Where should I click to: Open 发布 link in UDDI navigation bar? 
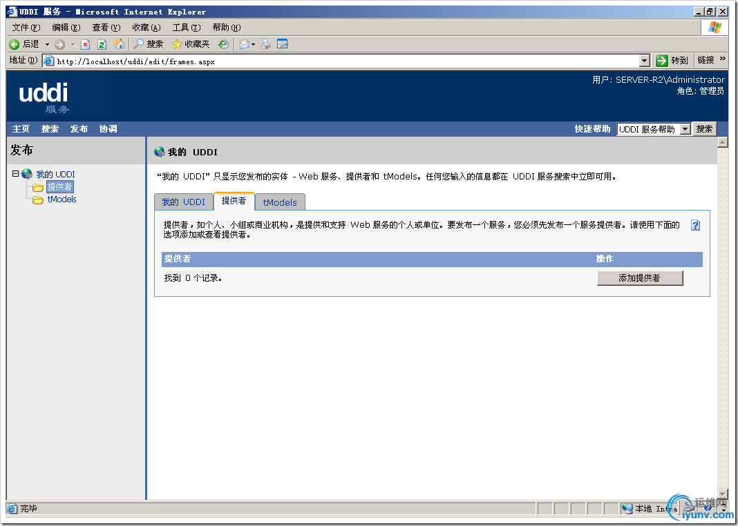pyautogui.click(x=79, y=129)
